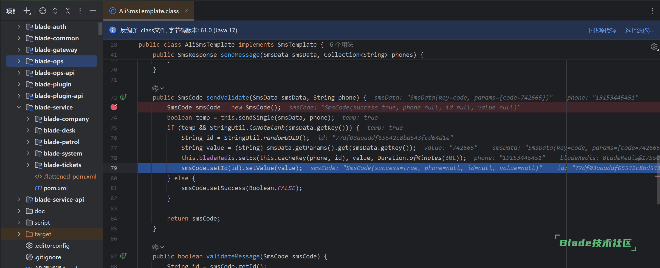Expand the blade-gateway module

19,50
